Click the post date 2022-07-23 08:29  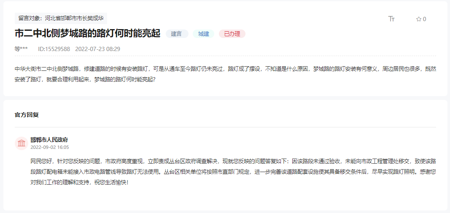[97, 49]
